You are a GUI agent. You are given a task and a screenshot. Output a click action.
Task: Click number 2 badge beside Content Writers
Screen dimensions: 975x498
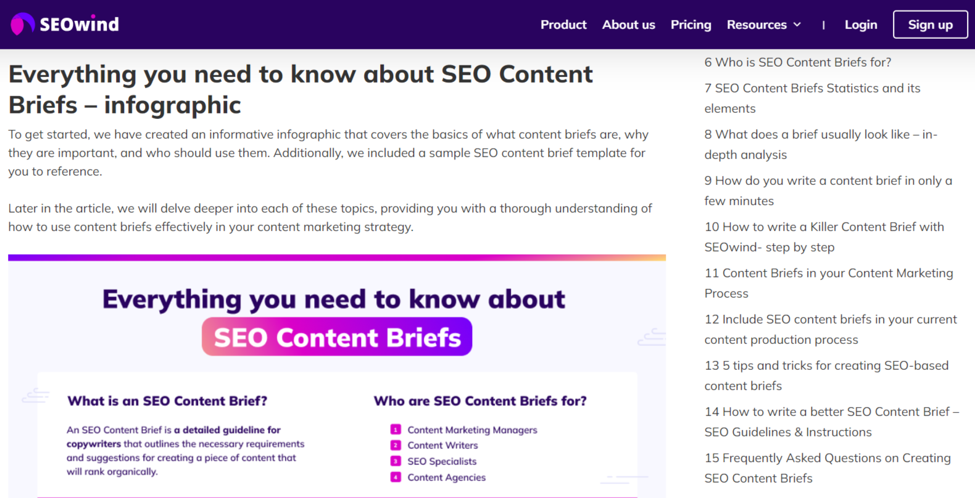click(x=396, y=445)
